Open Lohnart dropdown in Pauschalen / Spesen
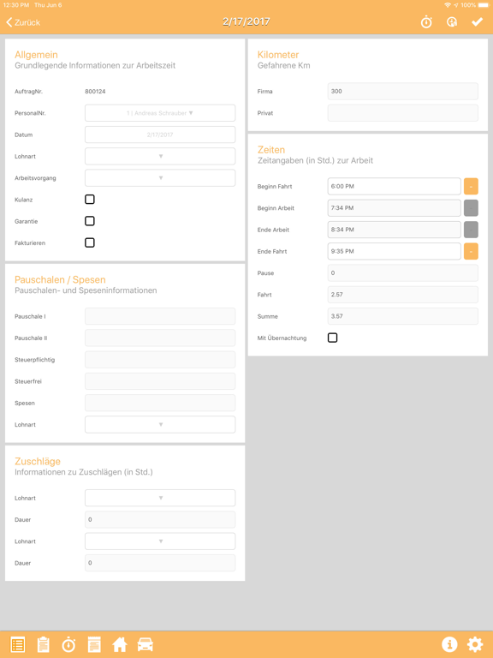Screen dimensions: 493x658 click(x=160, y=425)
